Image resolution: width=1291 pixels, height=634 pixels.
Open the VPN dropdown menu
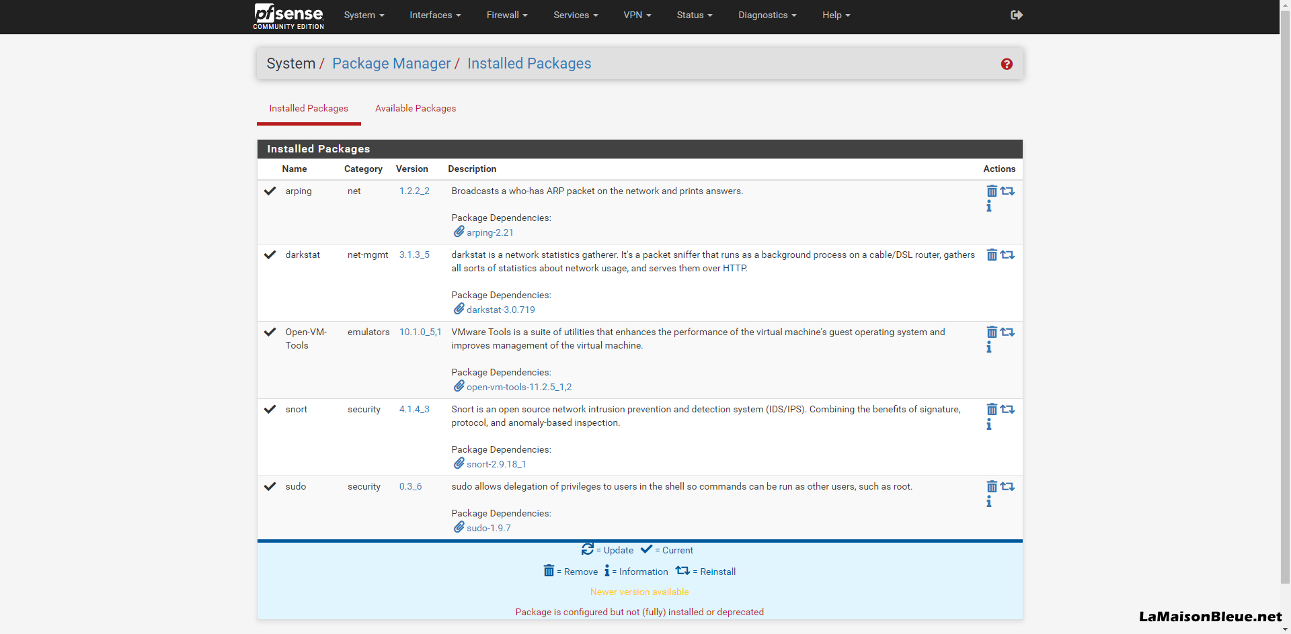[637, 15]
